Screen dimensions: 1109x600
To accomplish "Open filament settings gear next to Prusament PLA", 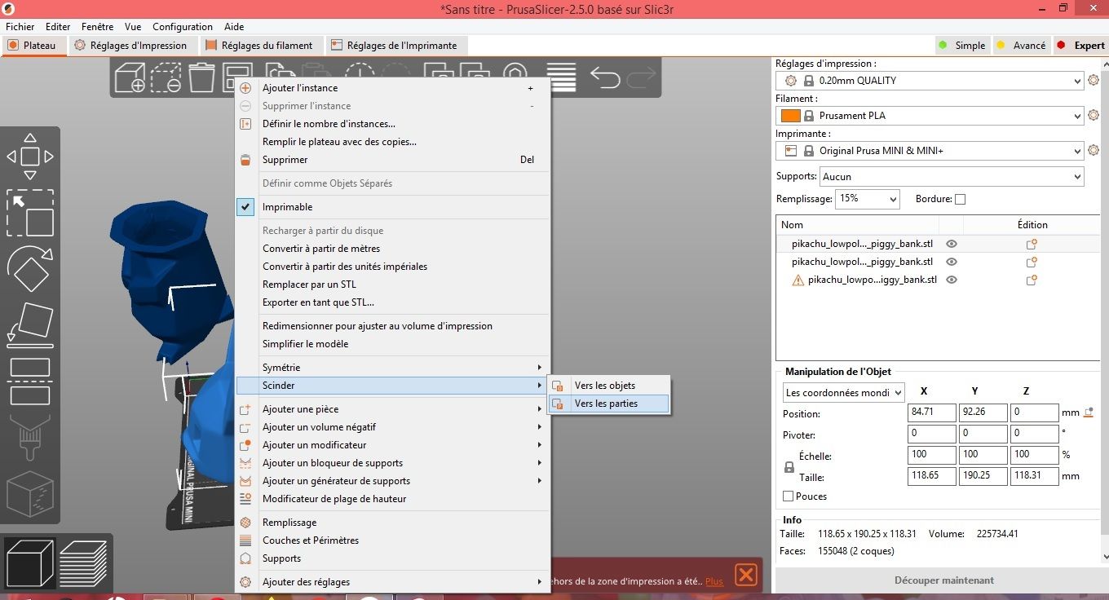I will (1094, 116).
